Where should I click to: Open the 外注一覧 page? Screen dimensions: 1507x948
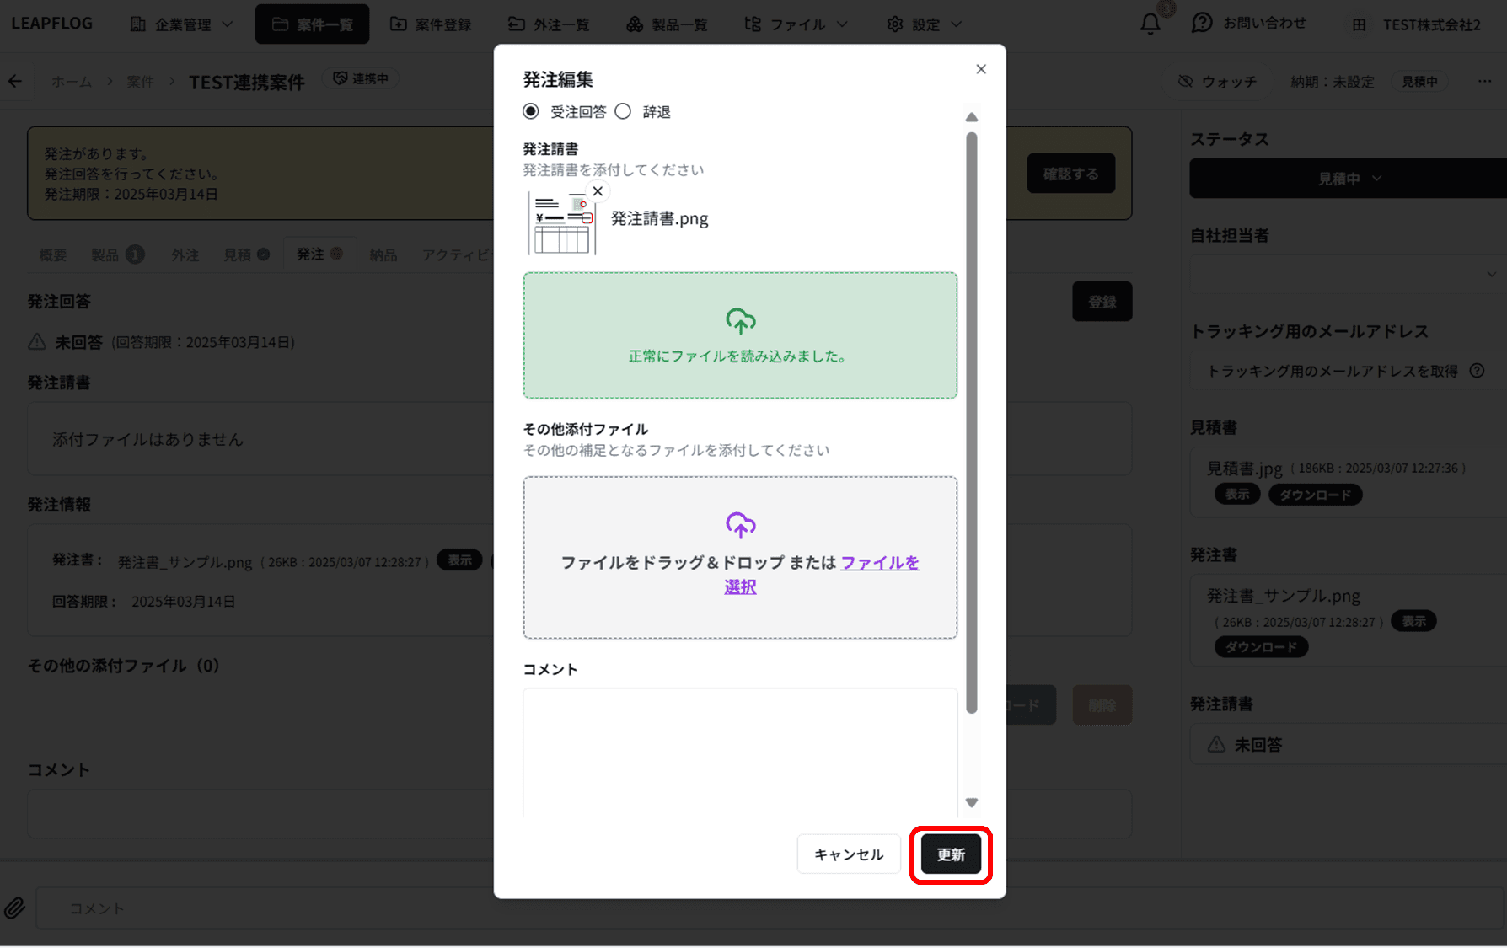(548, 24)
